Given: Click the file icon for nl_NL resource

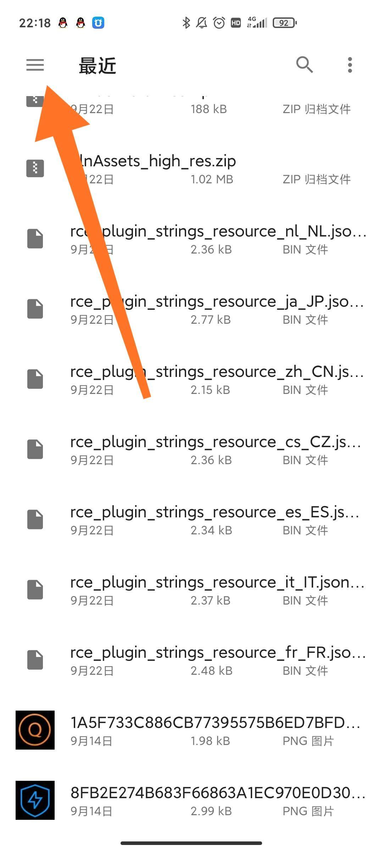Looking at the screenshot, I should pos(35,238).
